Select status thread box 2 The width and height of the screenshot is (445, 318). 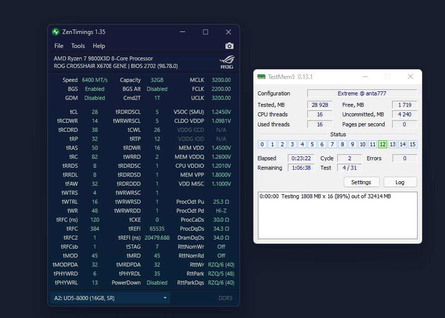point(282,144)
